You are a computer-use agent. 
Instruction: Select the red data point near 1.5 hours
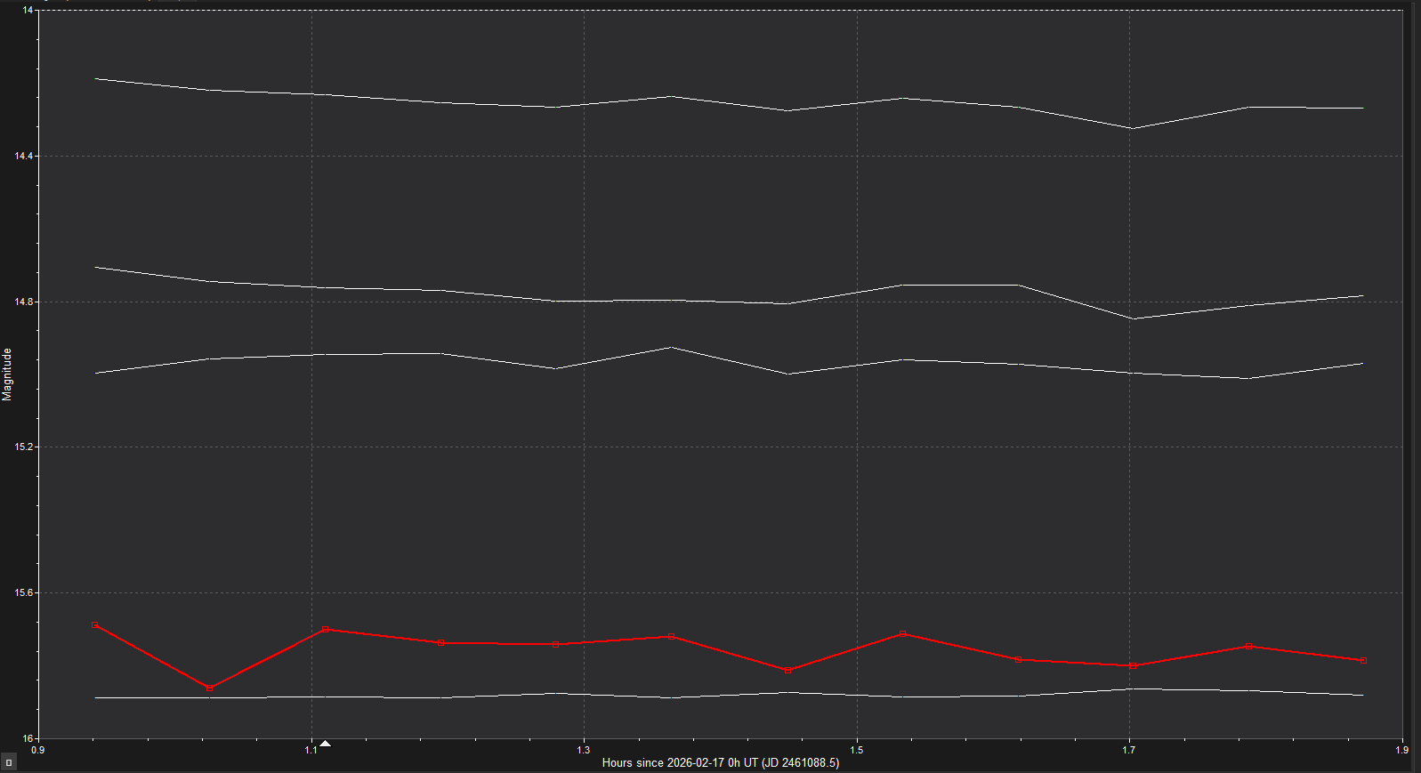pyautogui.click(x=903, y=634)
